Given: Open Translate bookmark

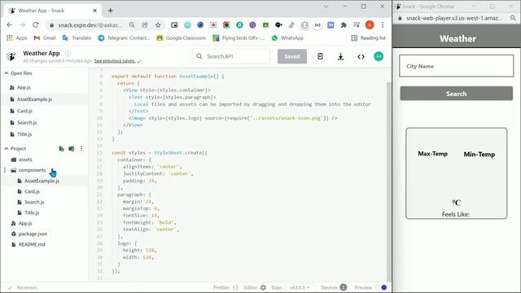Looking at the screenshot, I should [77, 38].
